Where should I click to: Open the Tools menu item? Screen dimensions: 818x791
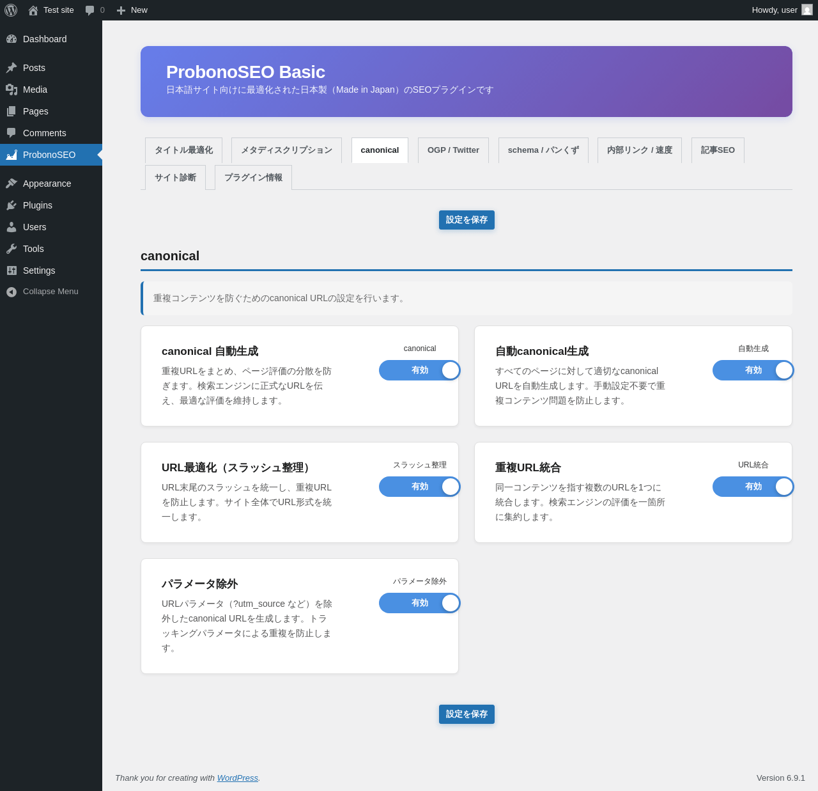point(51,249)
